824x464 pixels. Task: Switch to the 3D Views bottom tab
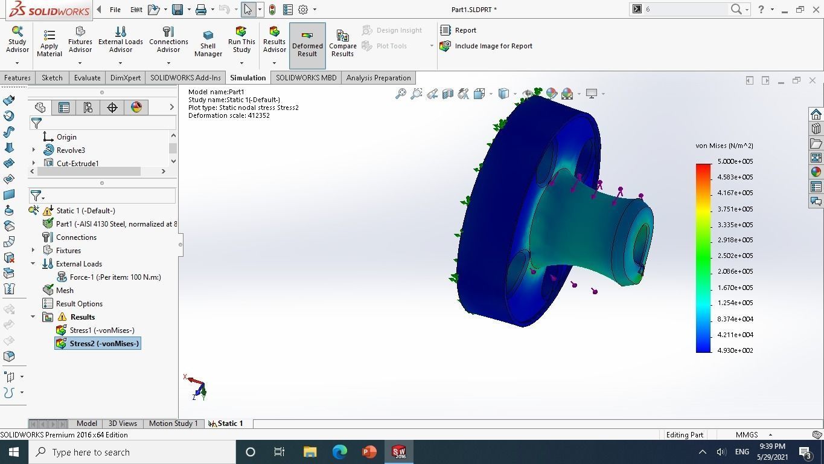click(x=123, y=424)
